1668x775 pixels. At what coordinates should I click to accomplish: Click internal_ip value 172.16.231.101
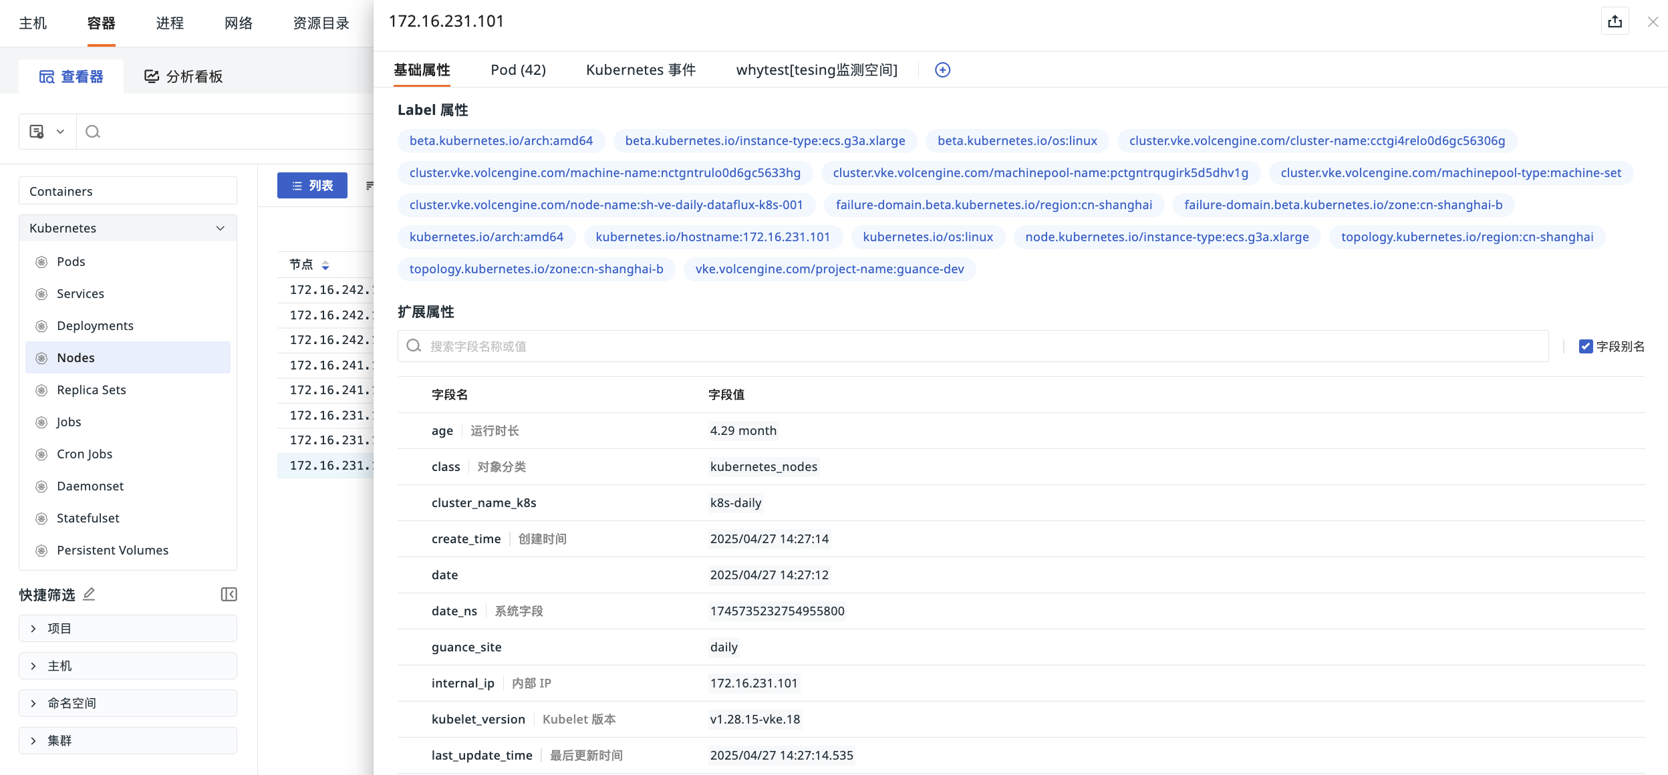pos(754,683)
